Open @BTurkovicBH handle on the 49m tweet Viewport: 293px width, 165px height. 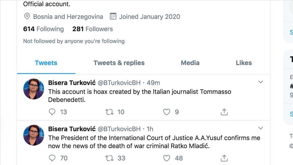coord(119,83)
